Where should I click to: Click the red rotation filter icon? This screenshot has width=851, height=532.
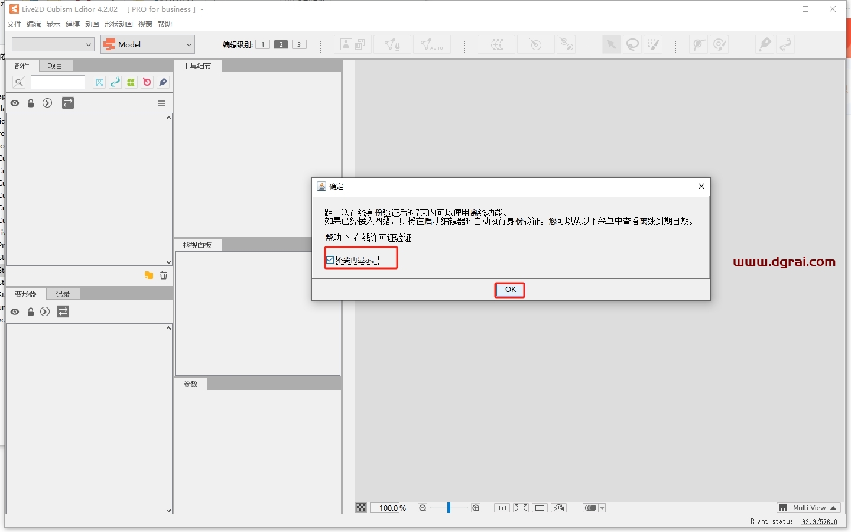pos(147,82)
